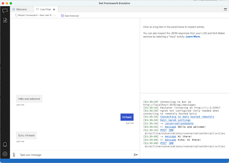
Task: Select the Live Chat tab
Action: click(x=45, y=9)
